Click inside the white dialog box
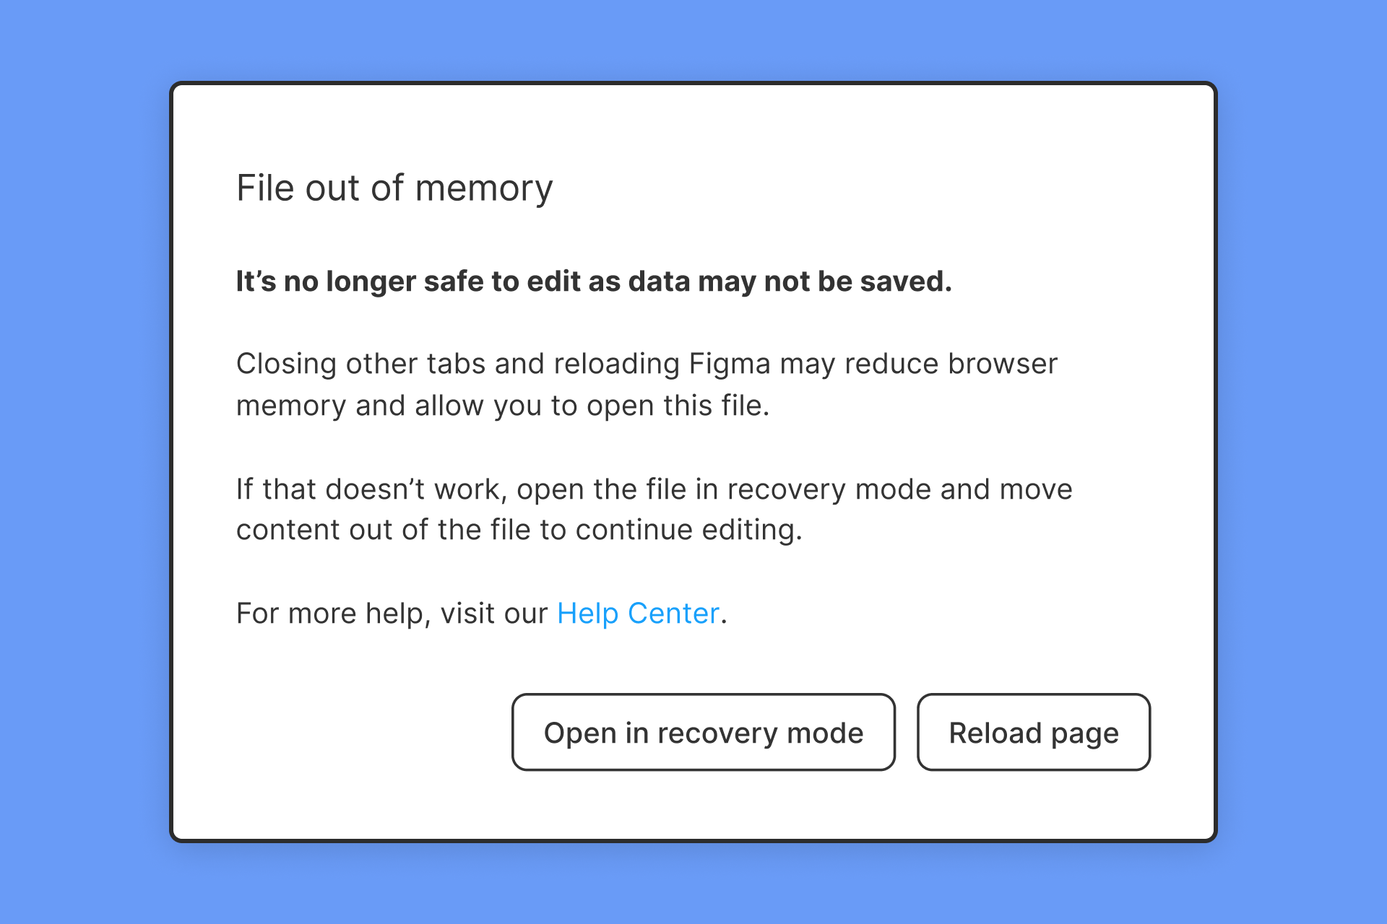 tap(693, 462)
